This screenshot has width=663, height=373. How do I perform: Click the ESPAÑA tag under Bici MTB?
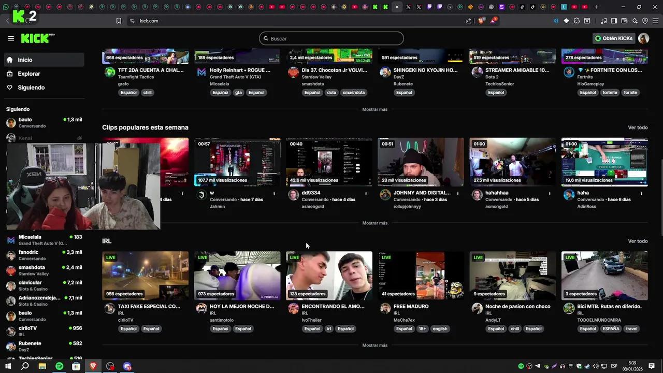(x=611, y=329)
